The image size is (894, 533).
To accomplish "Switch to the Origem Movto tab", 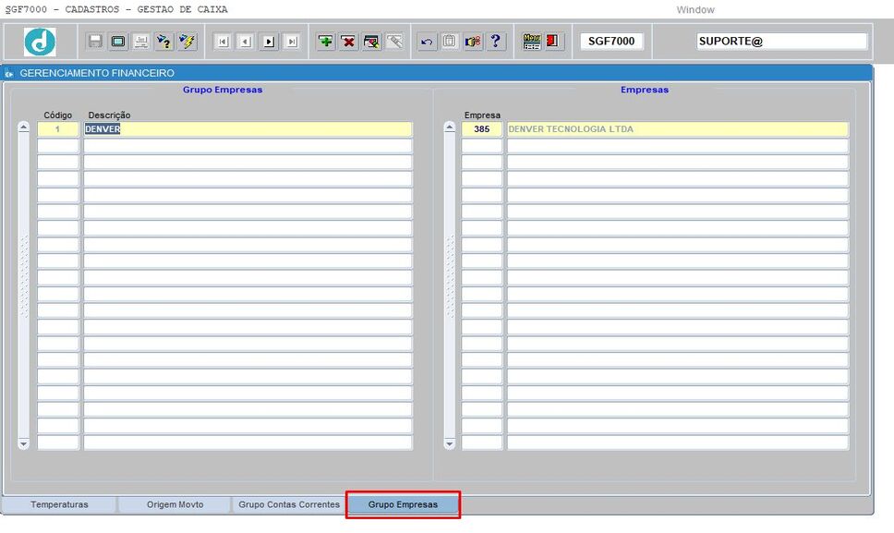I will 175,504.
